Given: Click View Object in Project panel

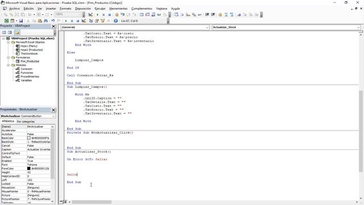Looking at the screenshot, I should pyautogui.click(x=10, y=32).
